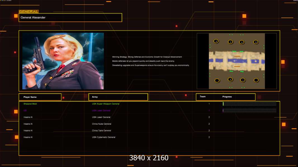Select USA Super Weapon General army

[106, 104]
